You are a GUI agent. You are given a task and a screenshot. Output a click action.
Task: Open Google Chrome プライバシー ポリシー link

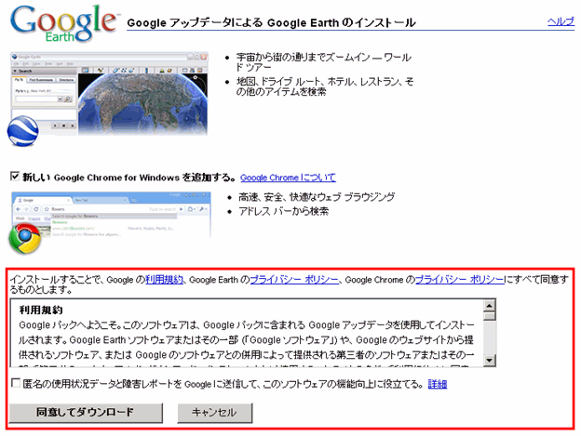[459, 280]
